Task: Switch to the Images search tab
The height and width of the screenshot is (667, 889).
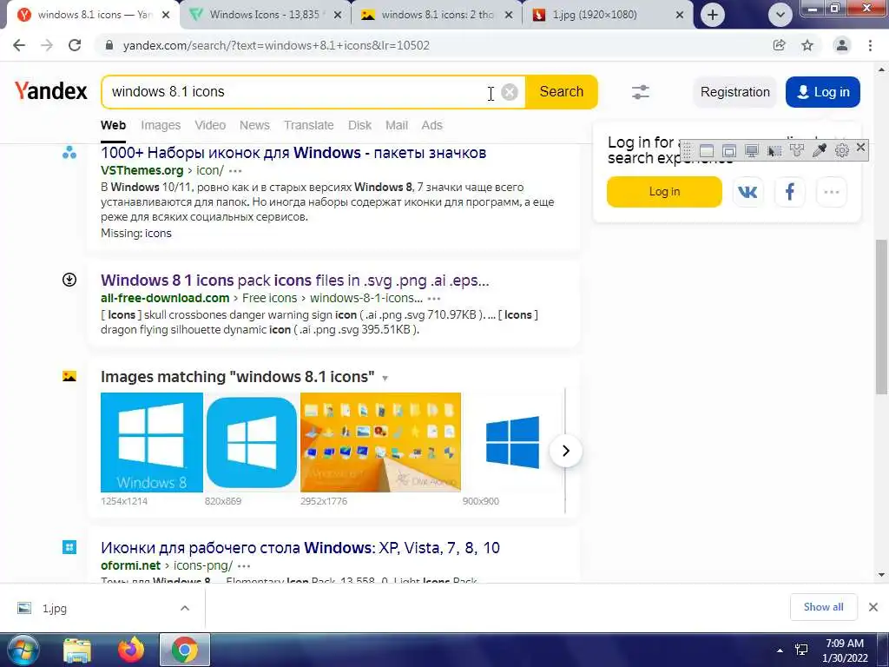Action: tap(161, 125)
